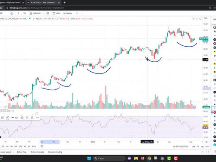Toggle the log scale
This screenshot has height=162, width=216.
click(x=202, y=146)
